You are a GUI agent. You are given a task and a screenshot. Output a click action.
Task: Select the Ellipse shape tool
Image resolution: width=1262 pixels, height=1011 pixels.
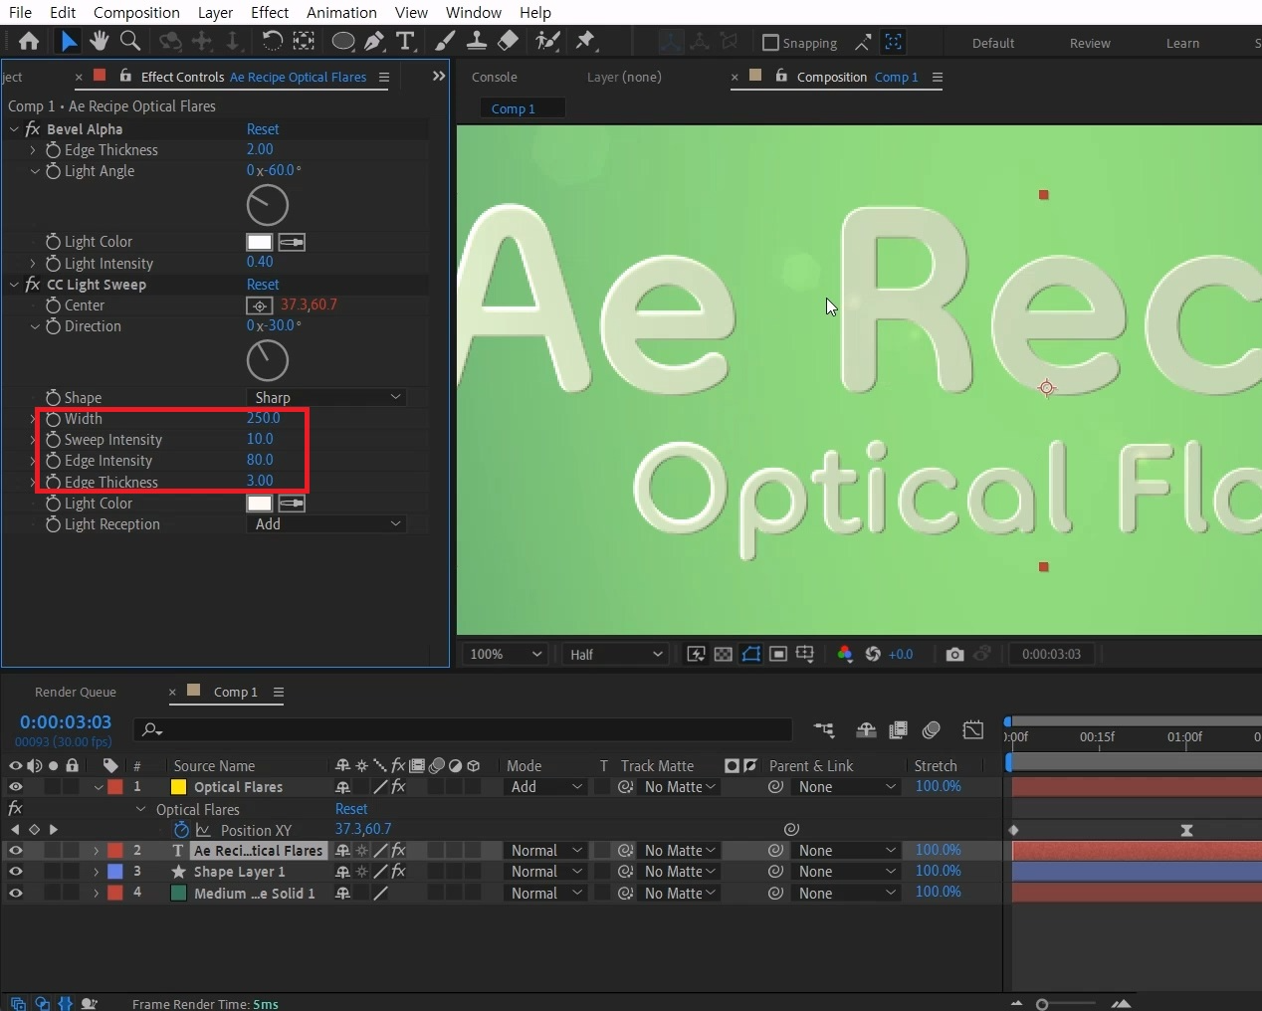(343, 41)
